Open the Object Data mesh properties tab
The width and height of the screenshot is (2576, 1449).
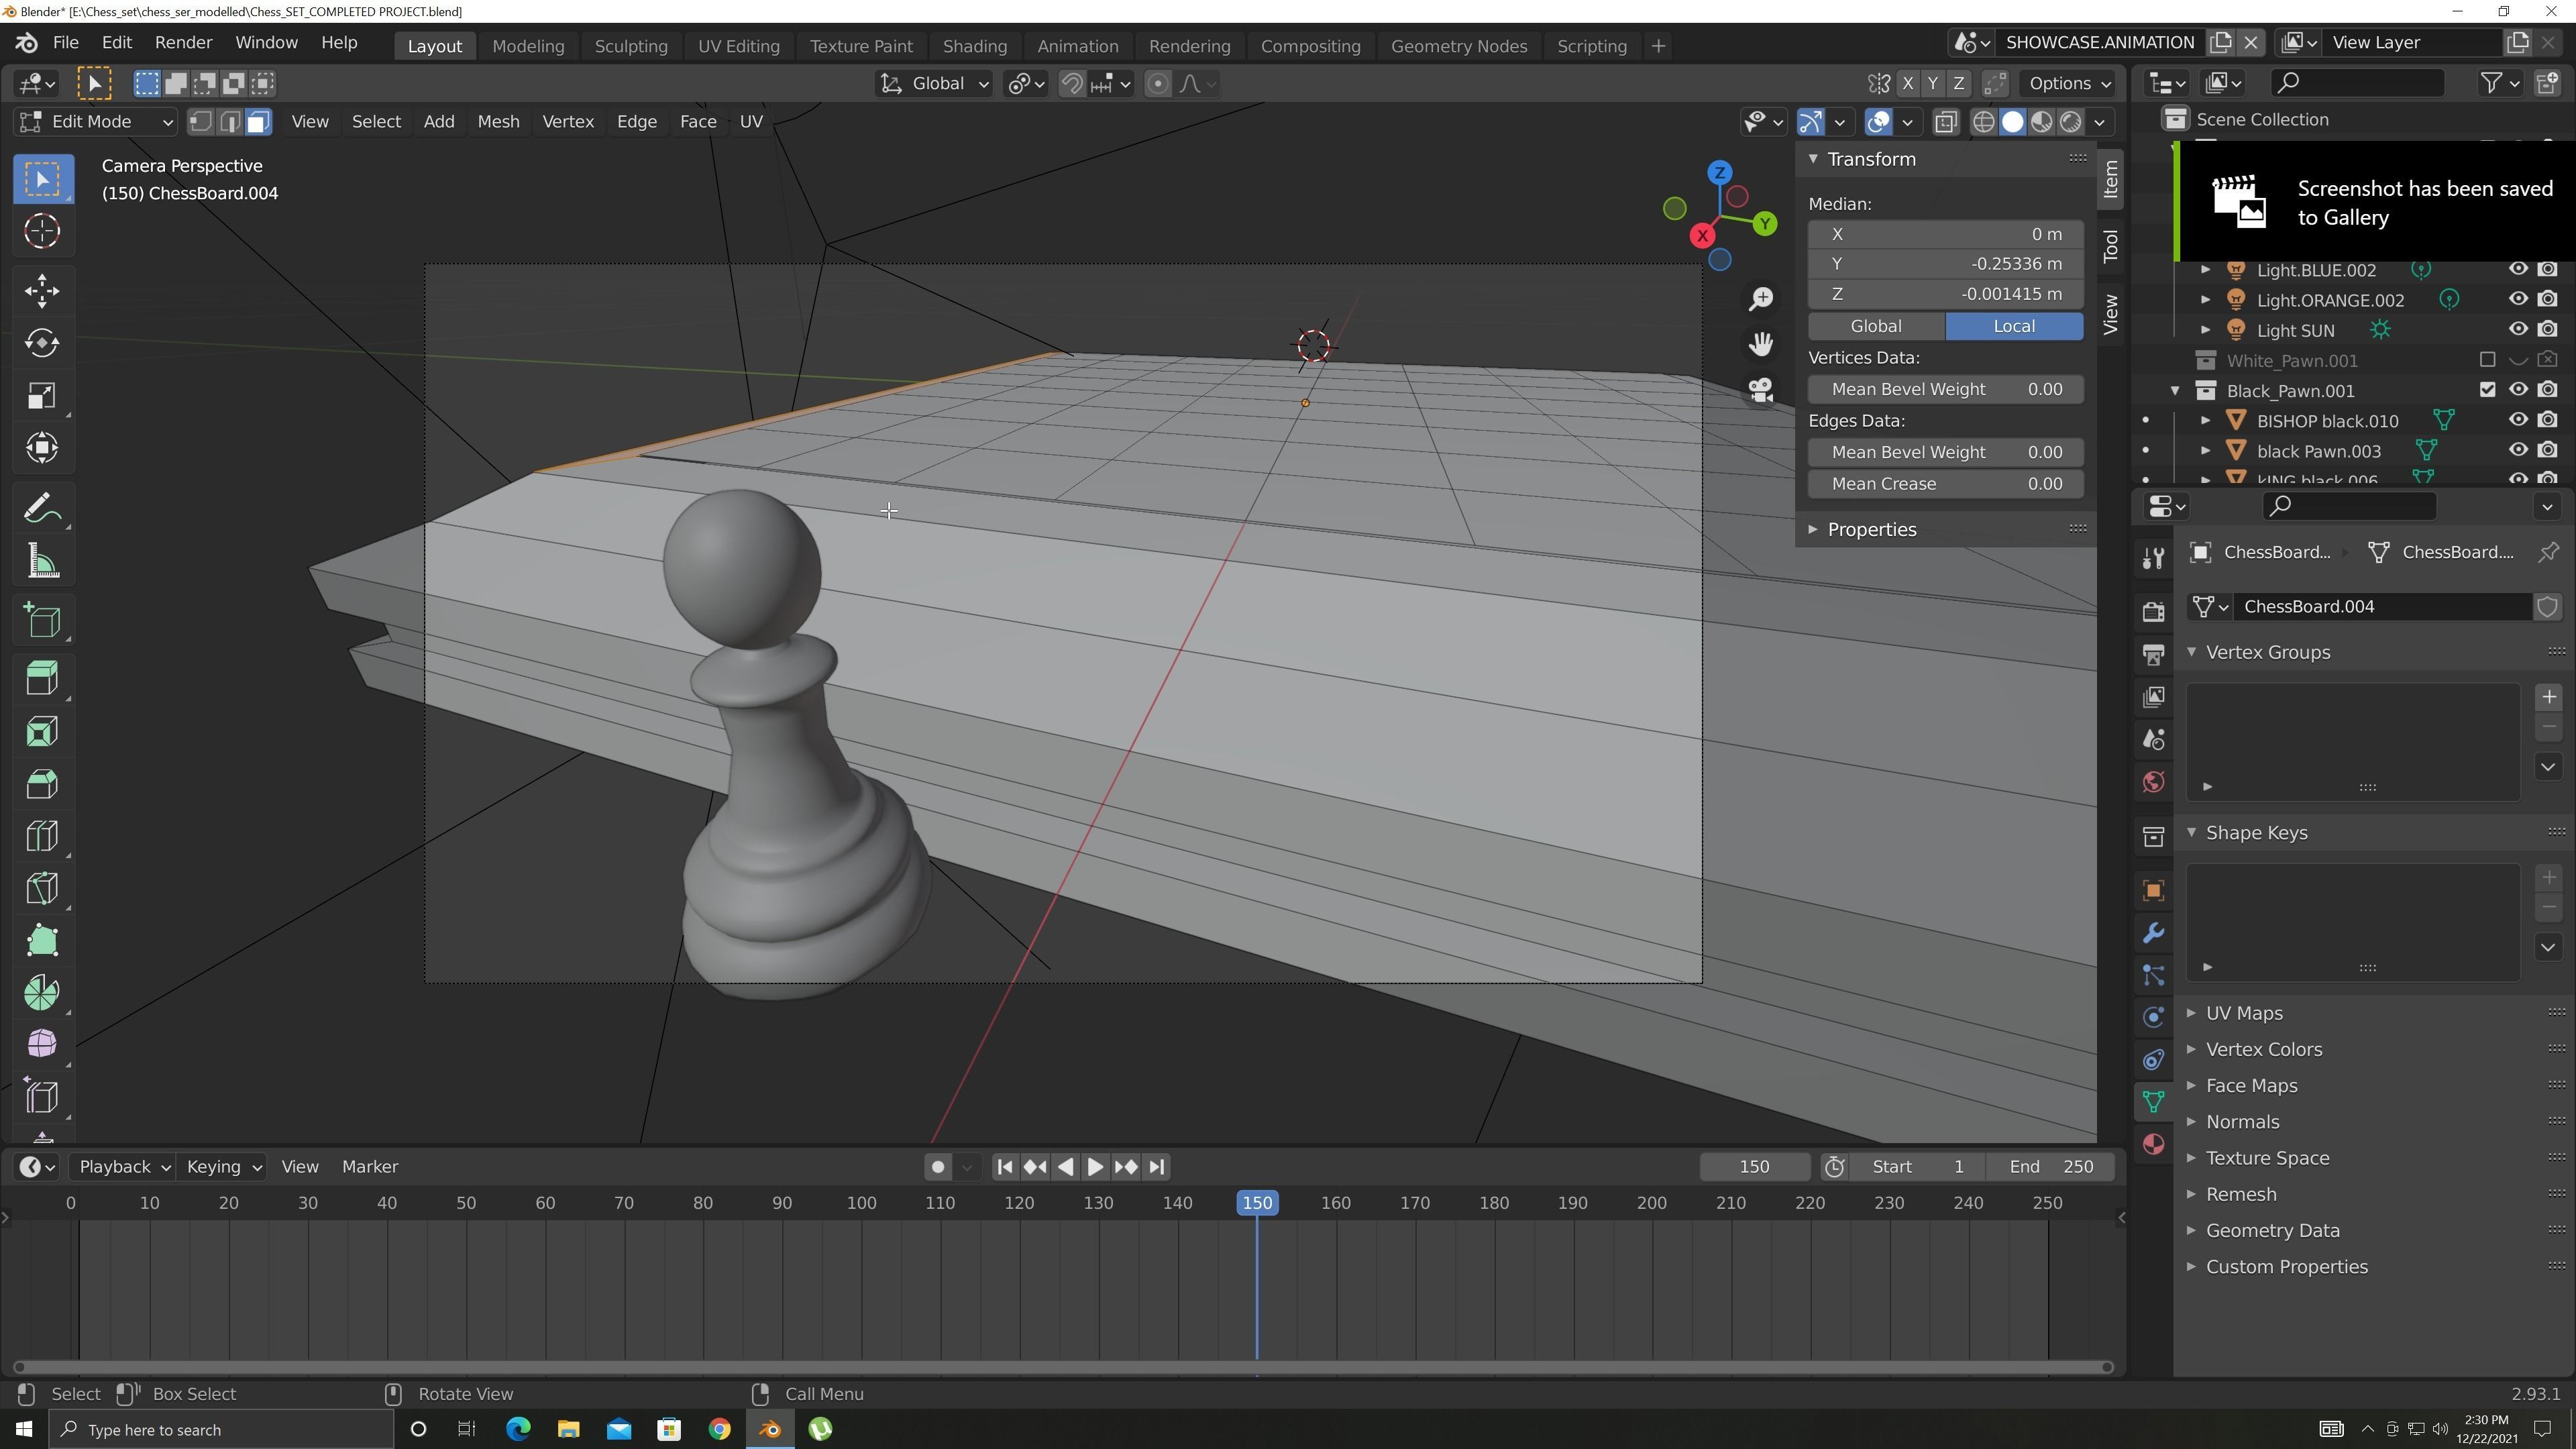2153,1102
